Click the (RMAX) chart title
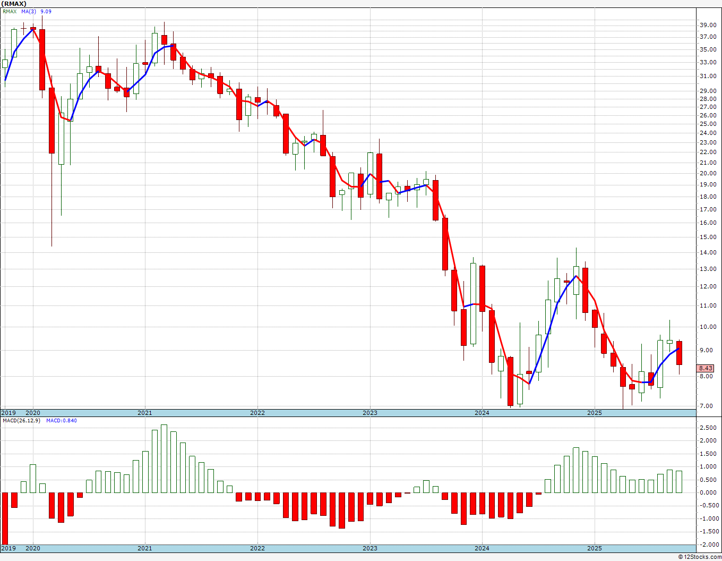Viewport: 722px width, 561px height. 14,4
